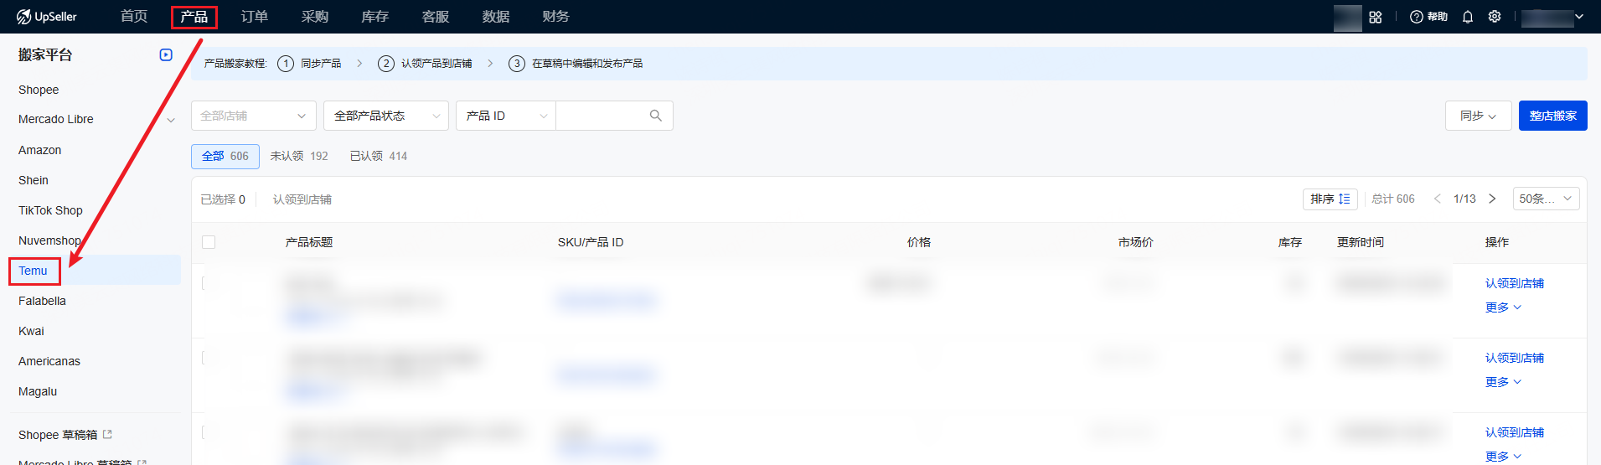Viewport: 1601px width, 465px height.
Task: Click tutorial step 2 认领产品到店铺
Action: [x=426, y=64]
